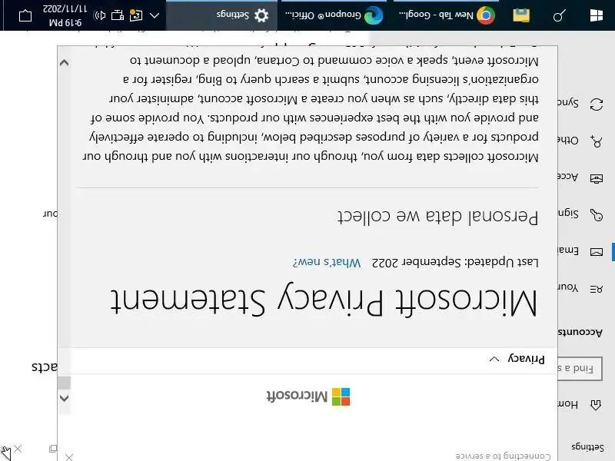Image resolution: width=615 pixels, height=461 pixels.
Task: Open Other users sidebar icon
Action: 597,141
